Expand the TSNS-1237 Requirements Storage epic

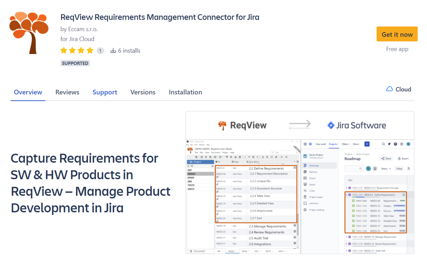[346, 188]
